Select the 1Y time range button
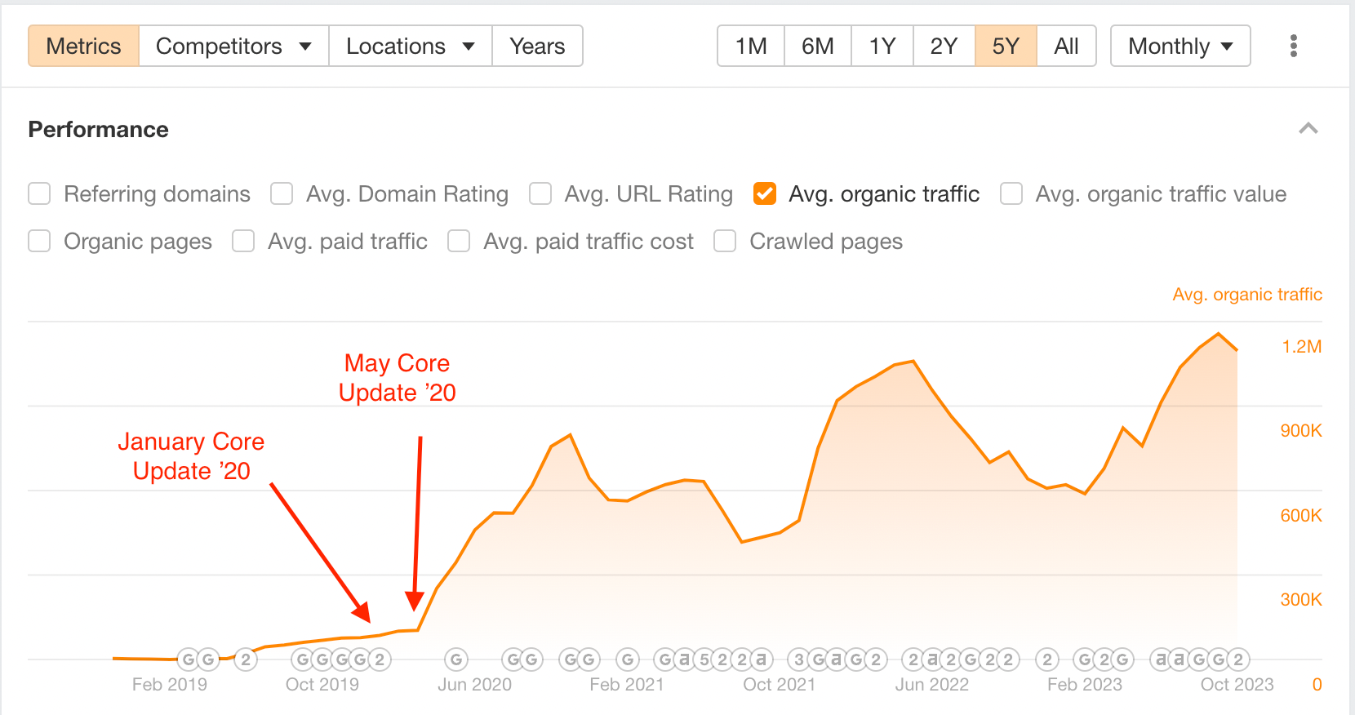 click(x=882, y=46)
